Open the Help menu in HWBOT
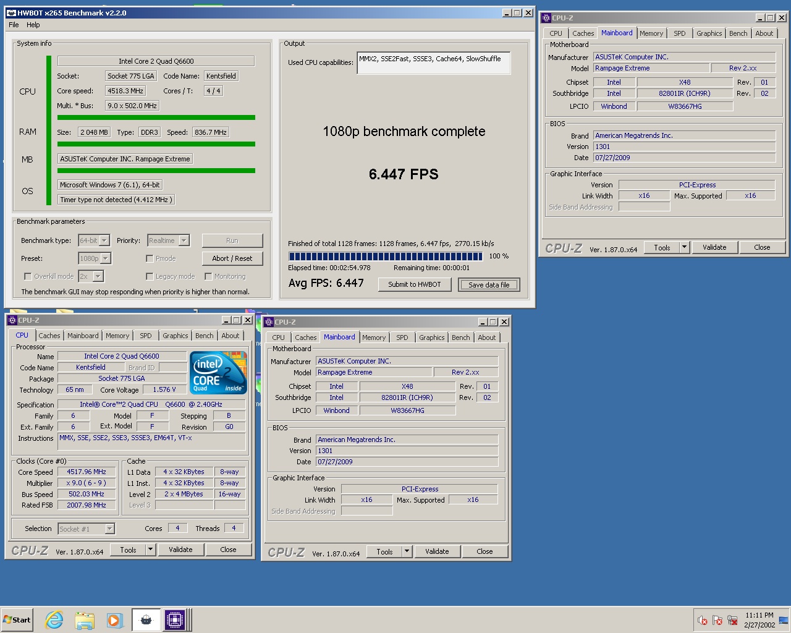The width and height of the screenshot is (791, 633). click(x=33, y=25)
